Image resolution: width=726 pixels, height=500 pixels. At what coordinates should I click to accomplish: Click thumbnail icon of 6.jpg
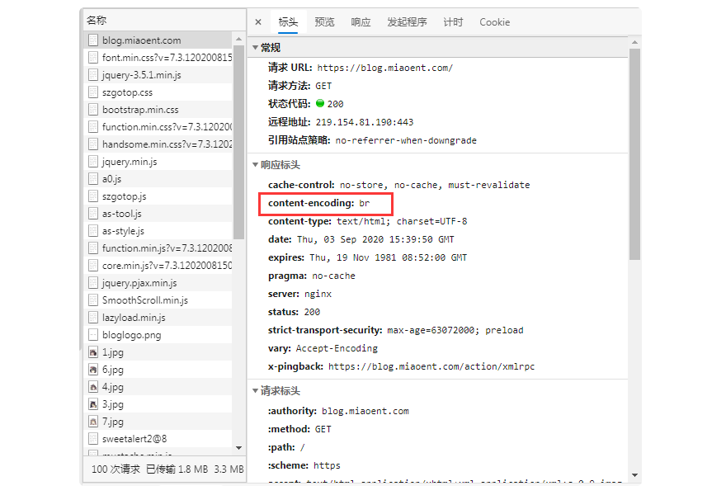point(93,370)
